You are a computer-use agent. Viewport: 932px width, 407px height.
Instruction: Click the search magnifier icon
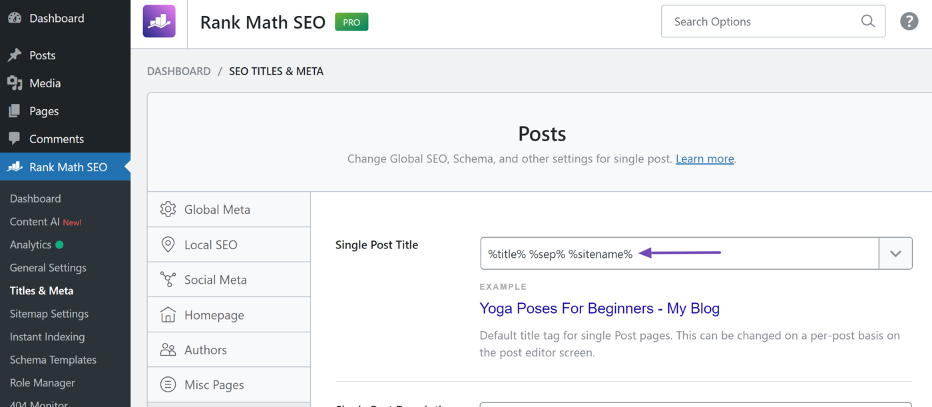point(867,21)
